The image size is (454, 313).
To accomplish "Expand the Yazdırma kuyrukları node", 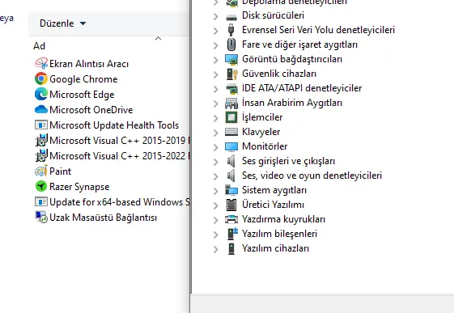I will pos(216,220).
